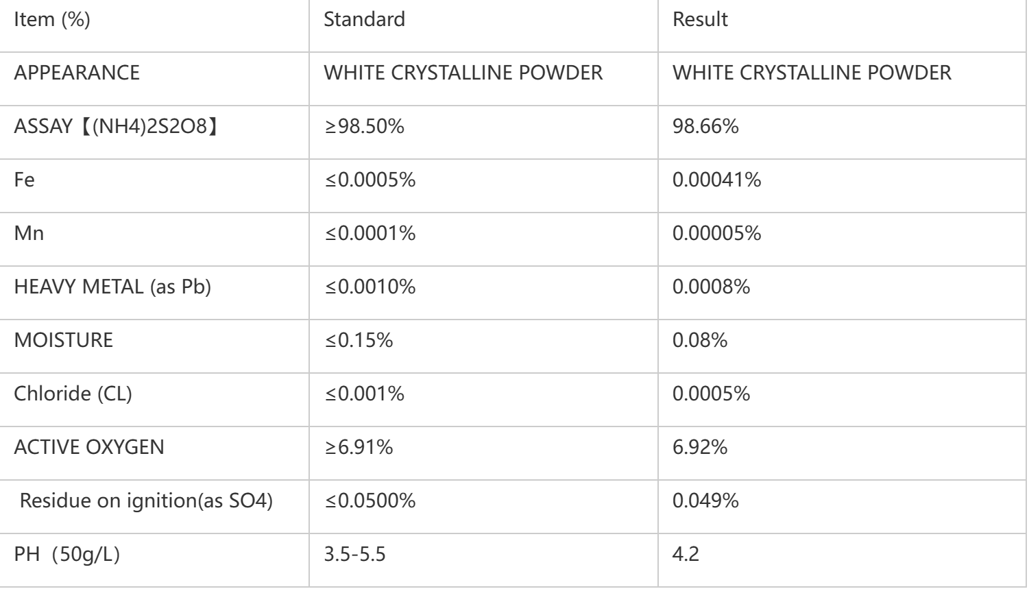Select the moisture standard ≤0.15%
This screenshot has width=1029, height=589.
(x=358, y=340)
